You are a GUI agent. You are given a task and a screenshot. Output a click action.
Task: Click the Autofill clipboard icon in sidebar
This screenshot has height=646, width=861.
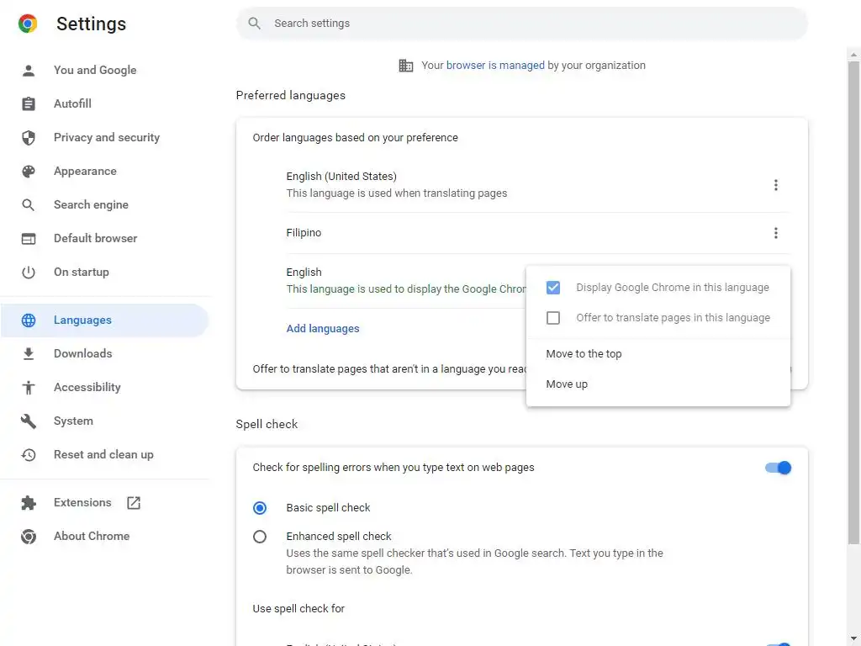(29, 103)
